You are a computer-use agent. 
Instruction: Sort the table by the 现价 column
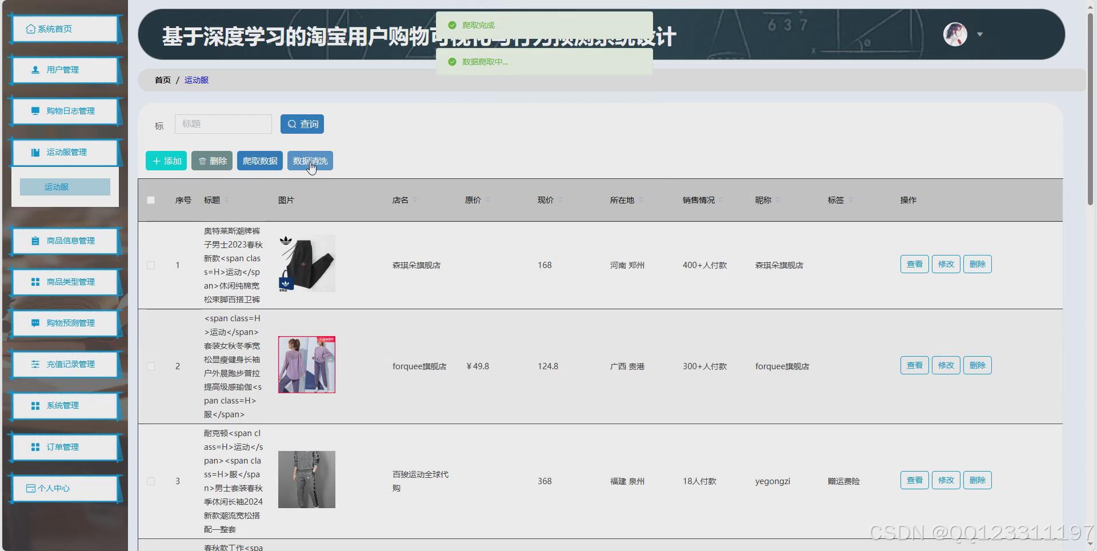[x=560, y=200]
